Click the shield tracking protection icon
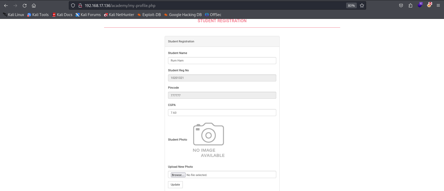444x191 pixels. coord(73,5)
